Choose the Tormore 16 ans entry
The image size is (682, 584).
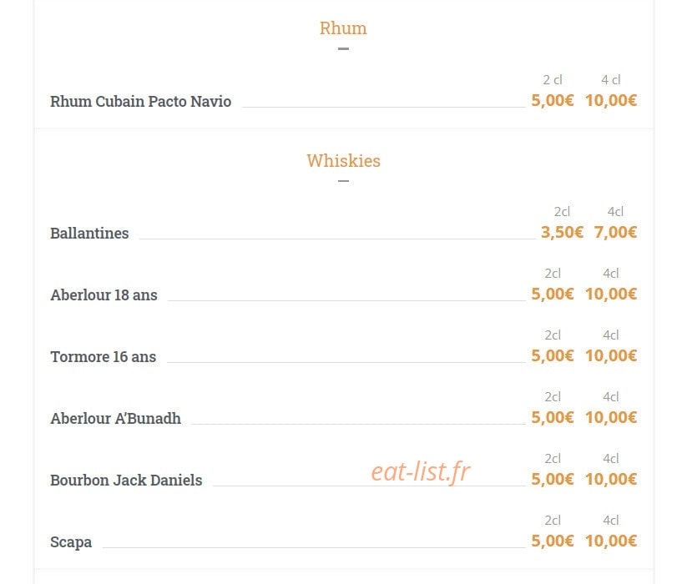coord(103,356)
